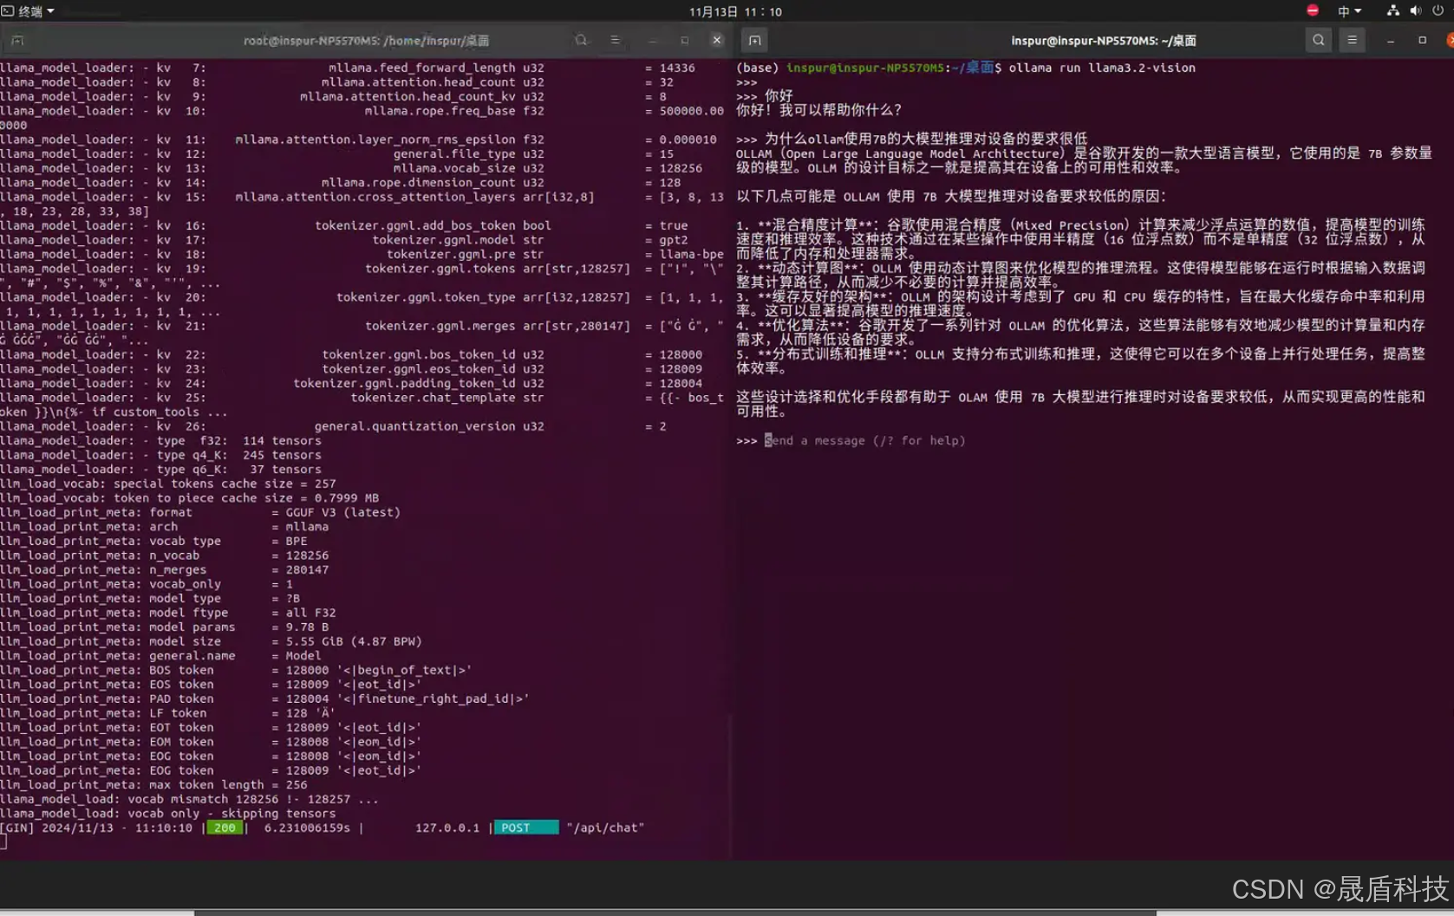This screenshot has width=1454, height=916.
Task: Open hamburger menu in inspur terminal window
Action: 1352,40
